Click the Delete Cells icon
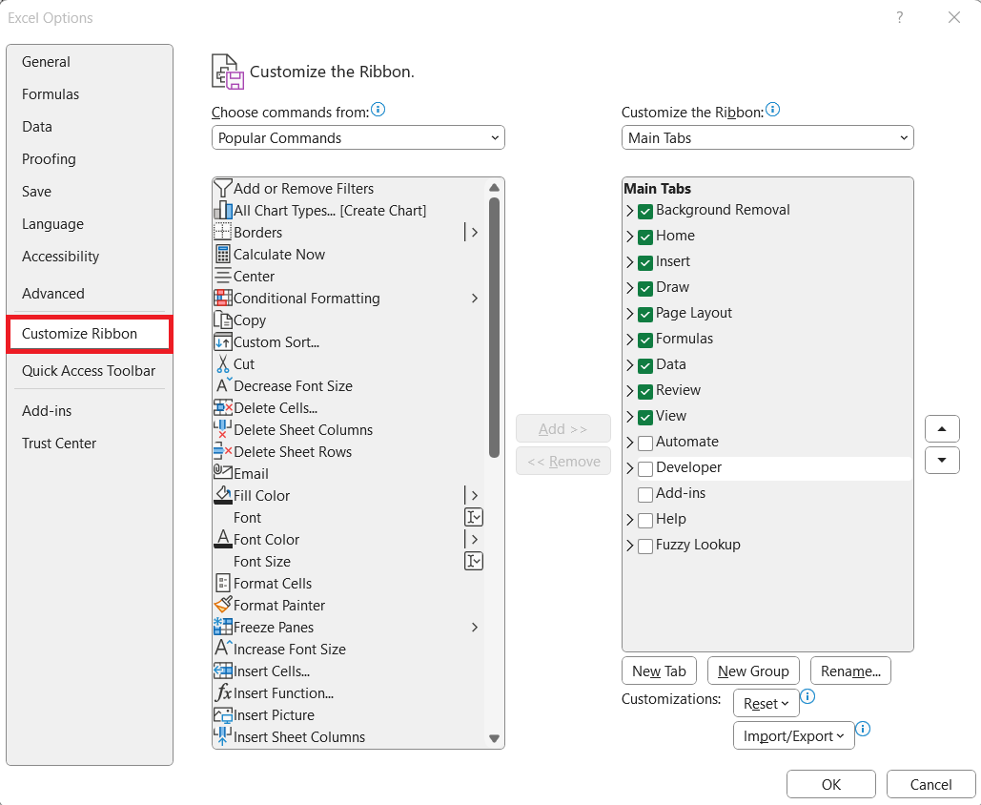This screenshot has height=805, width=981. coord(223,407)
